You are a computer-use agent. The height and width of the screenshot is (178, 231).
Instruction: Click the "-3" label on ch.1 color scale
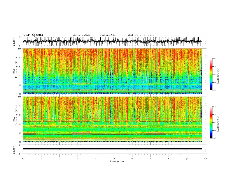(x=215, y=58)
